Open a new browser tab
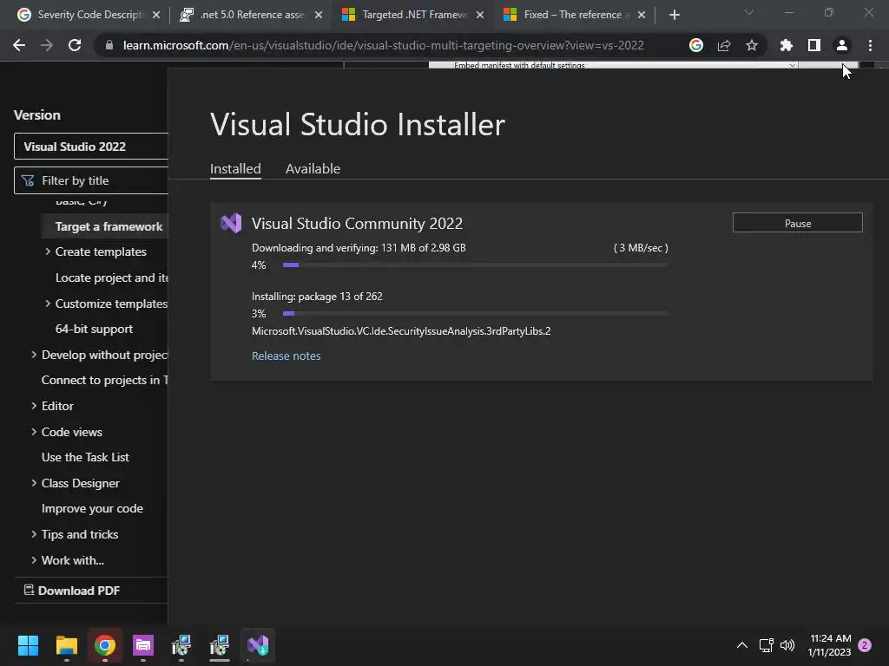 click(674, 15)
